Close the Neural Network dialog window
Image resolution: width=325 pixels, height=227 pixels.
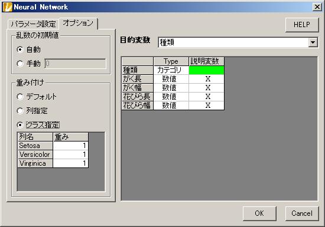pos(317,7)
